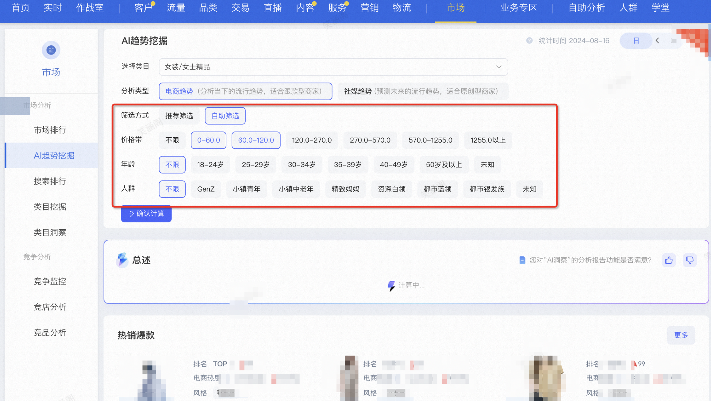
Task: Go to 类目挖掘 in sidebar
Action: pyautogui.click(x=50, y=207)
